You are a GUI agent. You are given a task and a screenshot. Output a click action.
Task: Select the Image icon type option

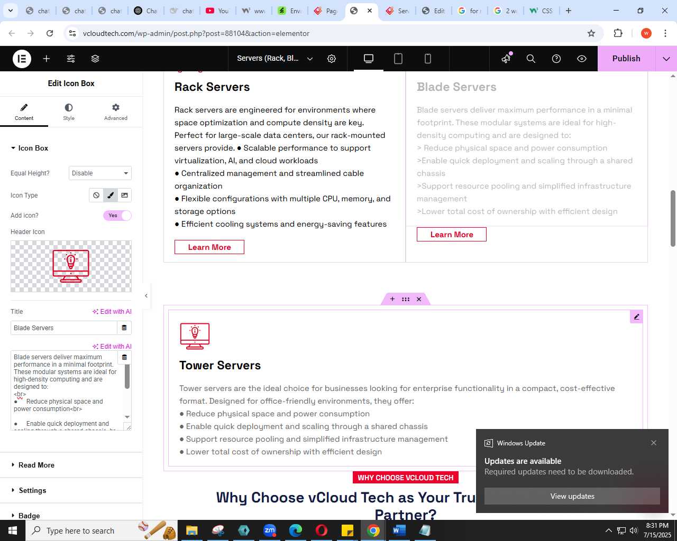(x=124, y=195)
